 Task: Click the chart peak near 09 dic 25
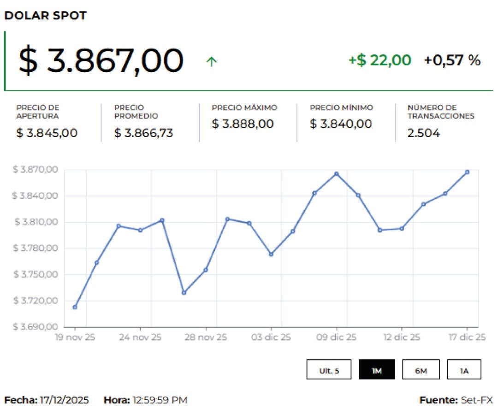[x=336, y=173]
